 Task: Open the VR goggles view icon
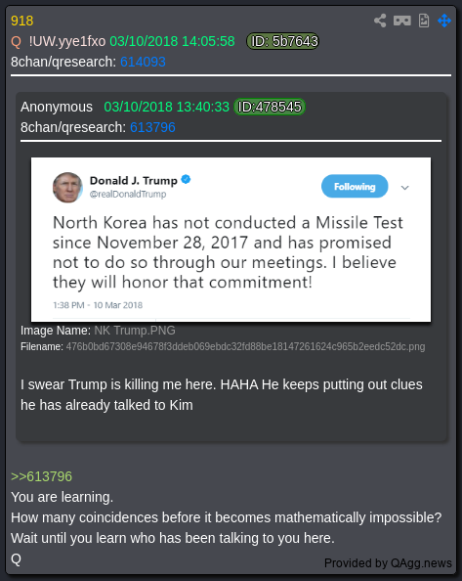[x=402, y=21]
